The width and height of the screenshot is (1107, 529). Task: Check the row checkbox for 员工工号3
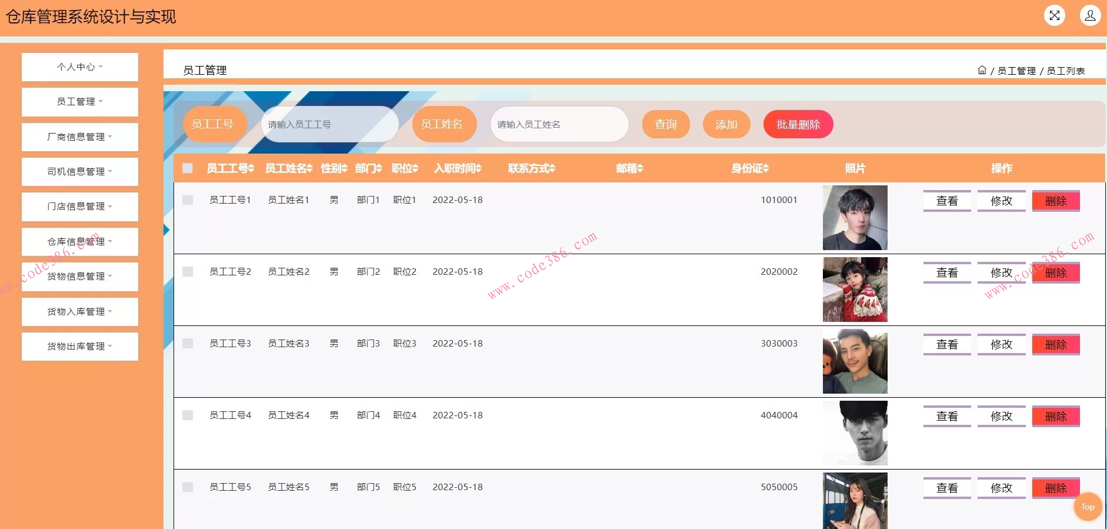pos(188,344)
